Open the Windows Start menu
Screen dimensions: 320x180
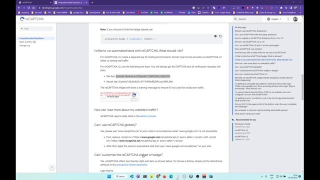(x=109, y=176)
